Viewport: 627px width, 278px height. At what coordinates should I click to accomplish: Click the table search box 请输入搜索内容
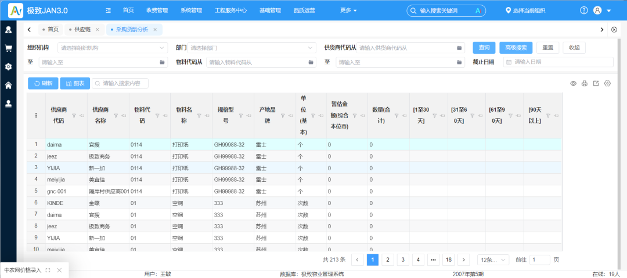point(120,83)
